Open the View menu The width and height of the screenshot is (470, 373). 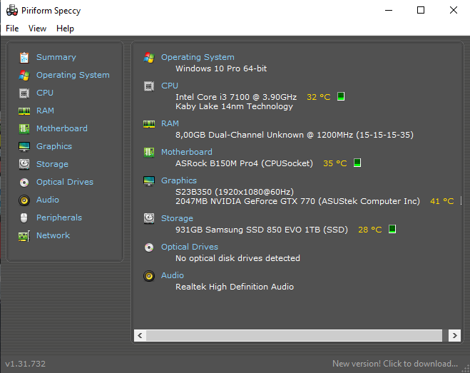pyautogui.click(x=37, y=29)
